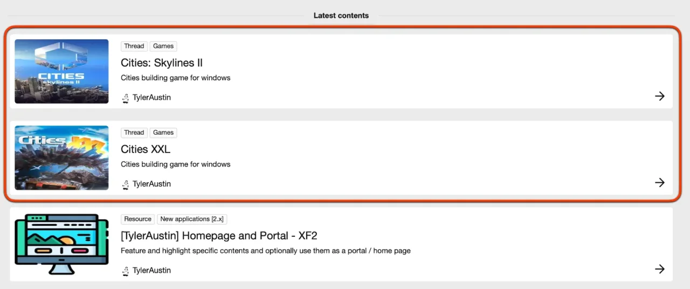690x289 pixels.
Task: Click the New applications [2.x] tag
Action: 192,219
